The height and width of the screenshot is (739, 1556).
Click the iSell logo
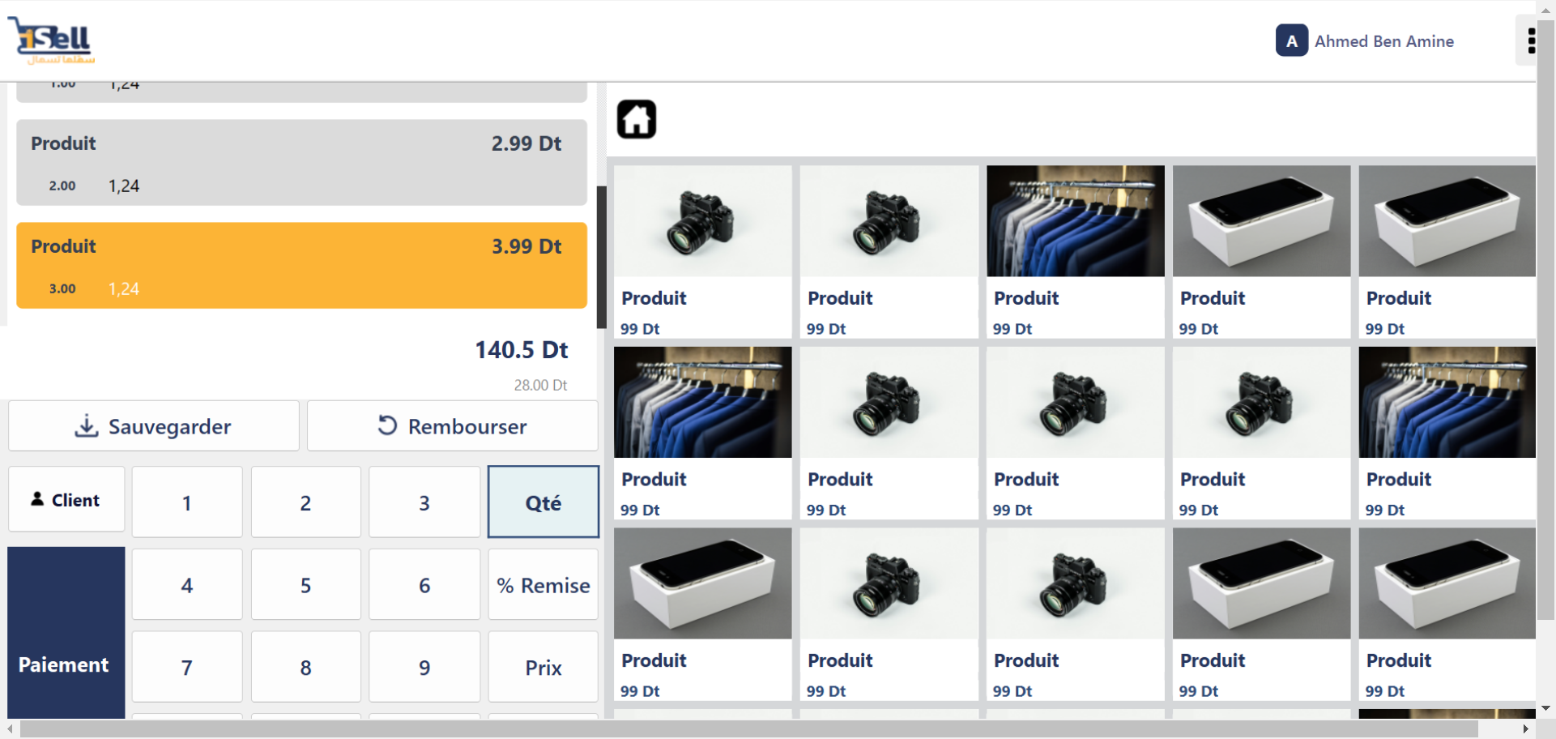pyautogui.click(x=52, y=41)
